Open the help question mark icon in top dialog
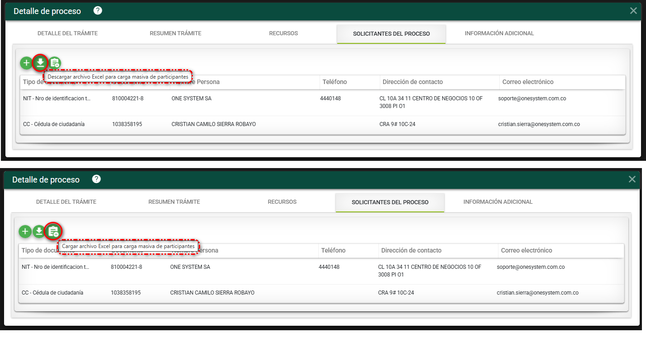 click(97, 11)
